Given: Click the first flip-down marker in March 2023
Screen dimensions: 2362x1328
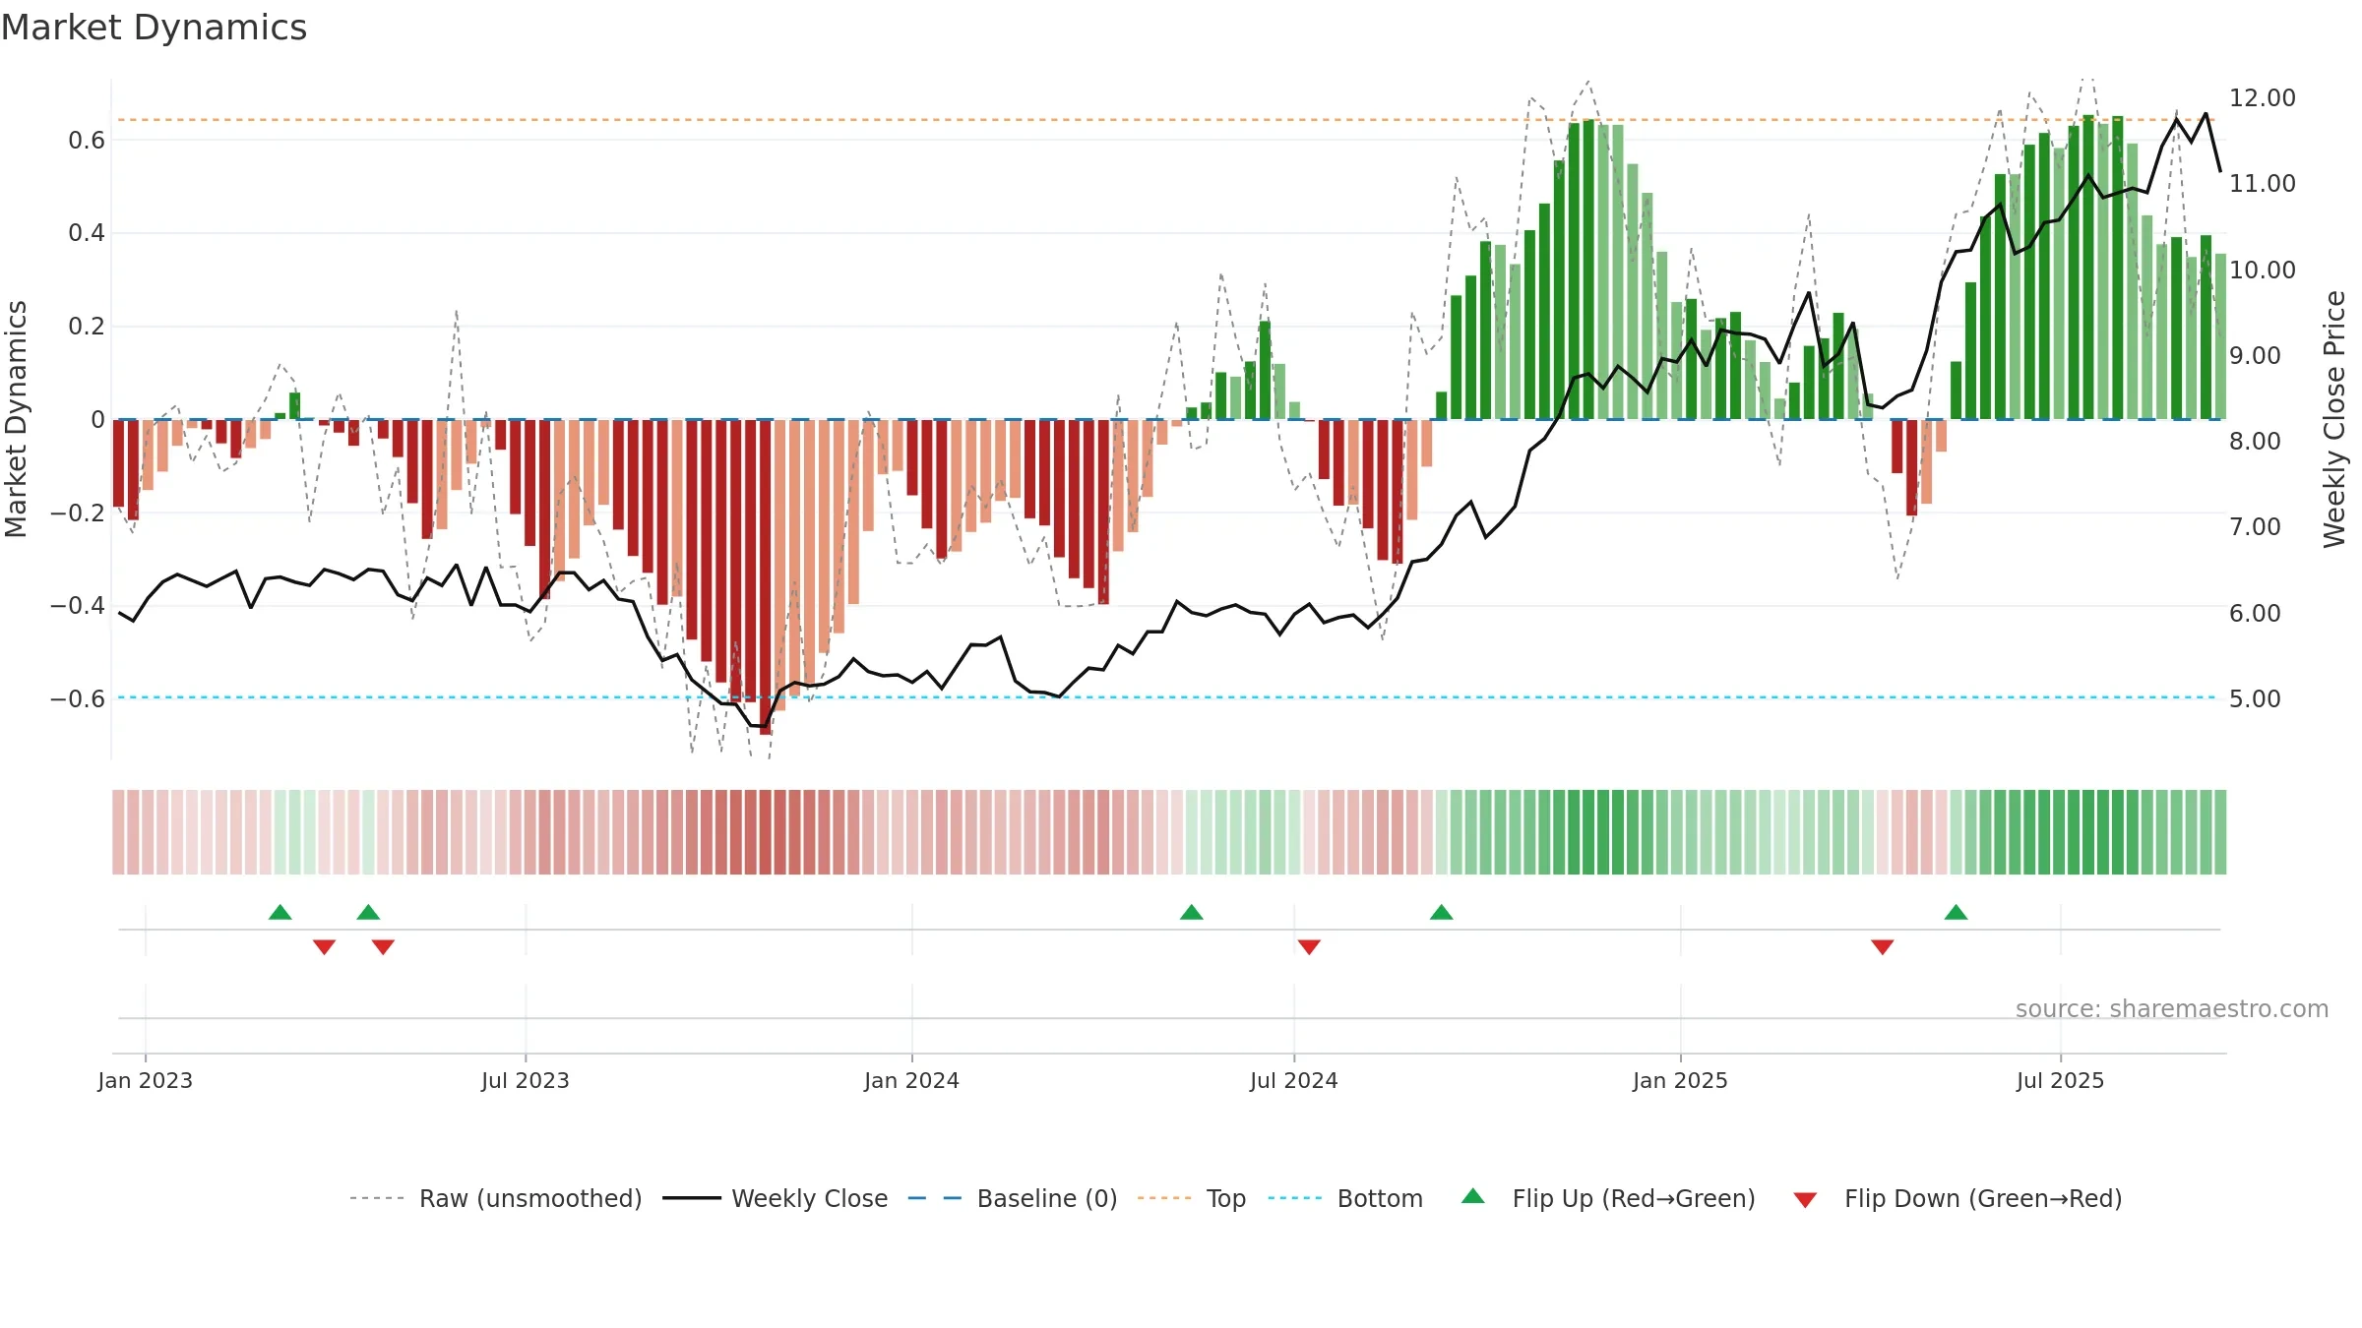Looking at the screenshot, I should pos(325,947).
